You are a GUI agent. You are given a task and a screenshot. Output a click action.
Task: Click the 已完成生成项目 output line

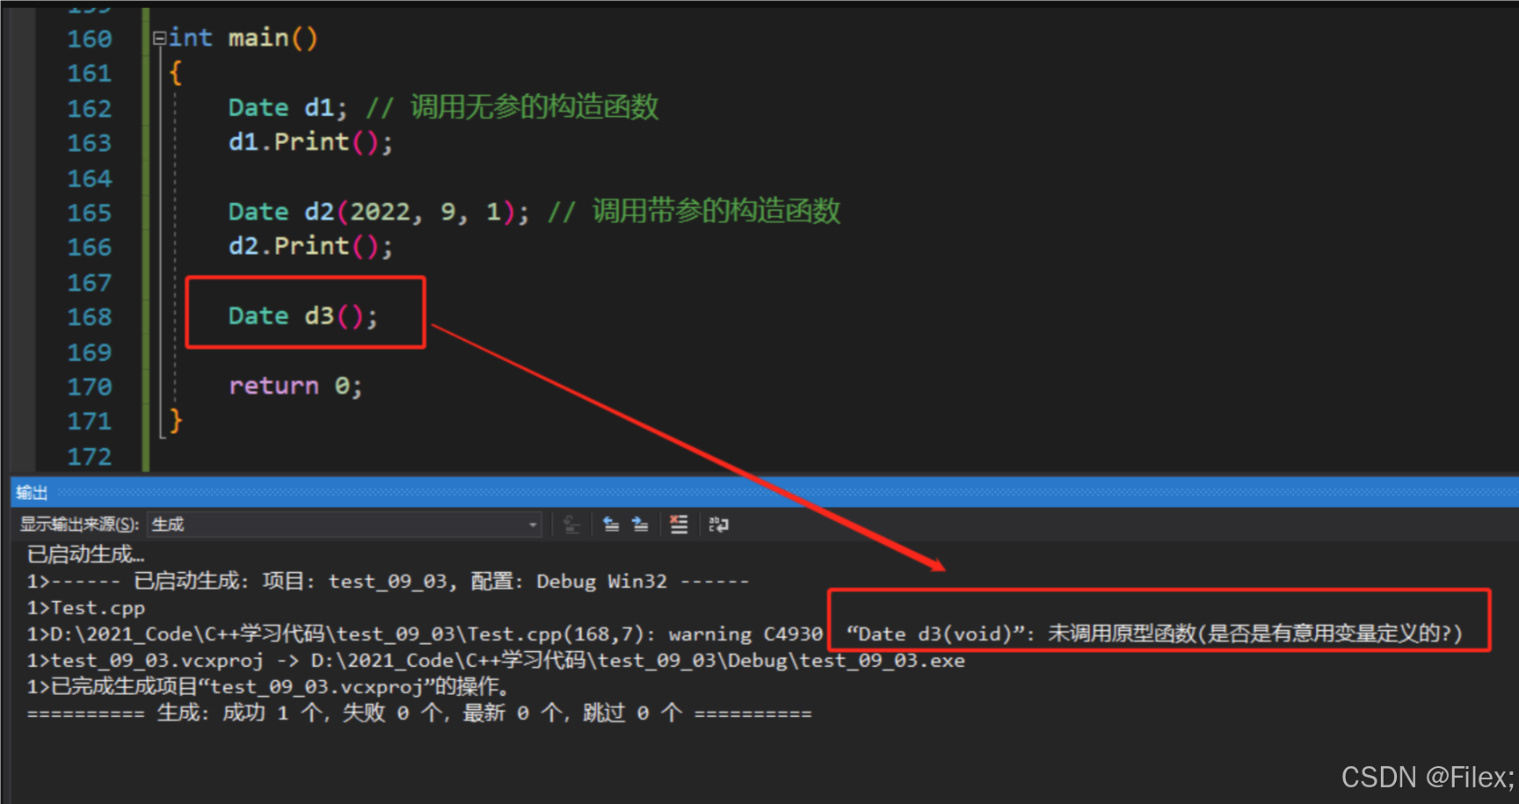(267, 686)
